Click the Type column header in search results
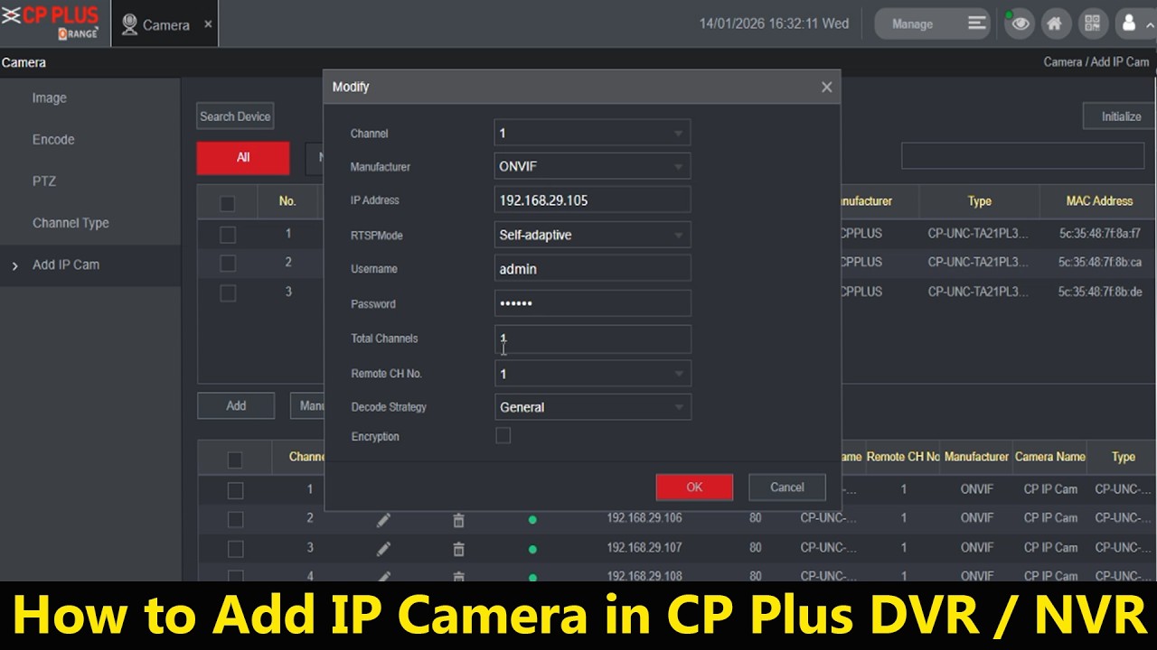 980,201
